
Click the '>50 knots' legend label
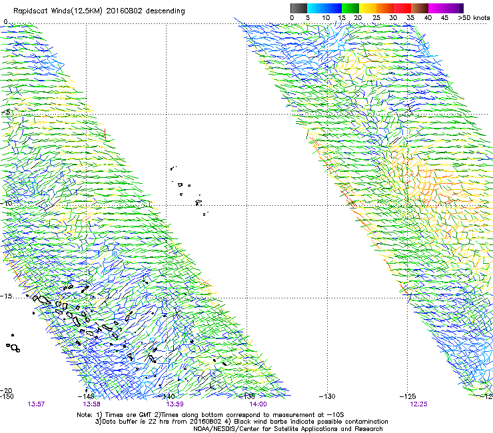(474, 17)
